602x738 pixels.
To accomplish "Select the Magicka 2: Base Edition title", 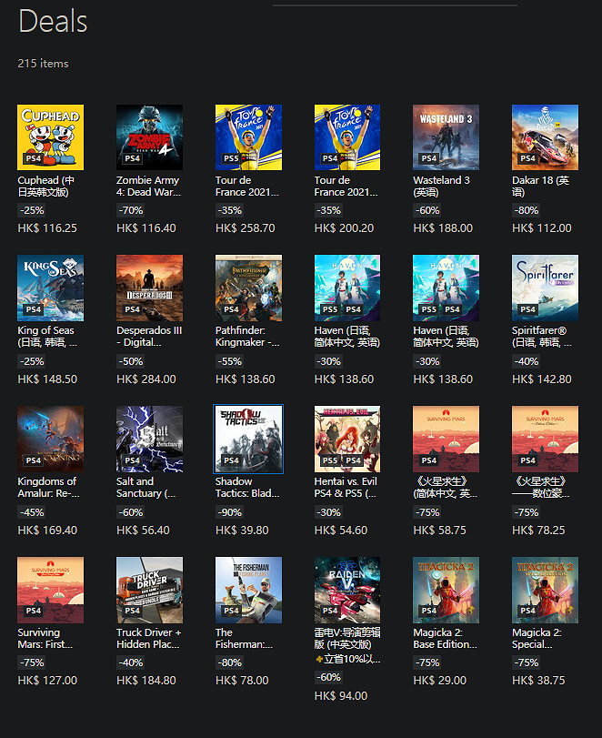I will coord(445,638).
